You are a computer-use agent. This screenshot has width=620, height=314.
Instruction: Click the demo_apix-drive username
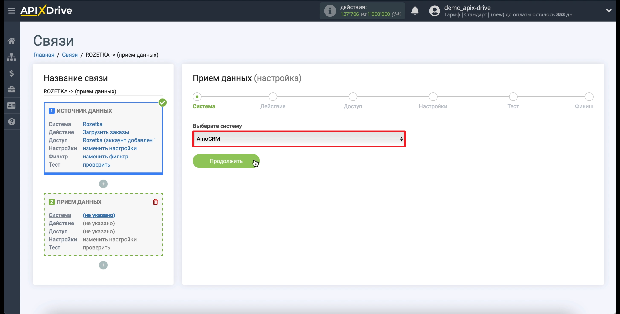467,8
